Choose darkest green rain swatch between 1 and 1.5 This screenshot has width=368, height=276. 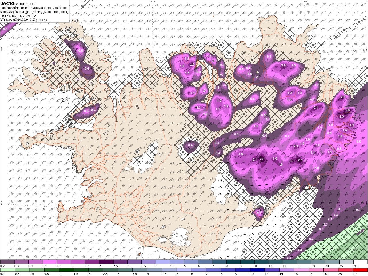point(66,270)
